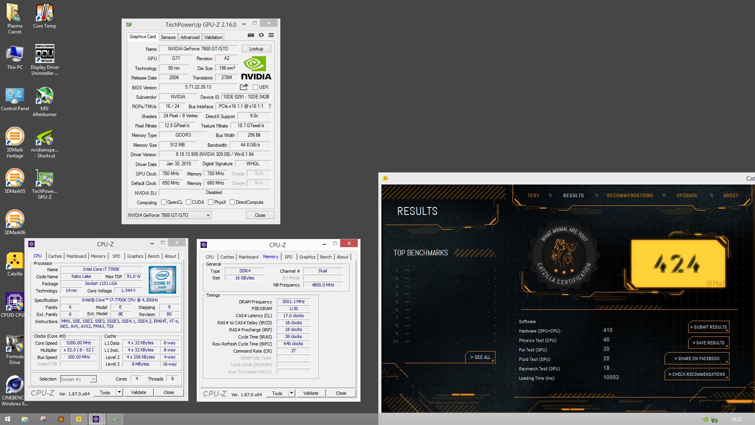Open the Windows Start button
755x425 pixels.
(x=7, y=419)
